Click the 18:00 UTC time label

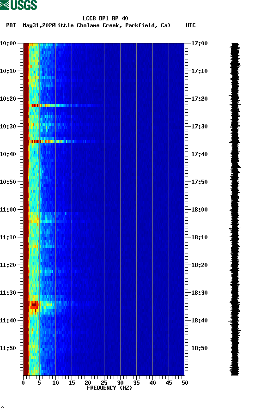(x=199, y=210)
